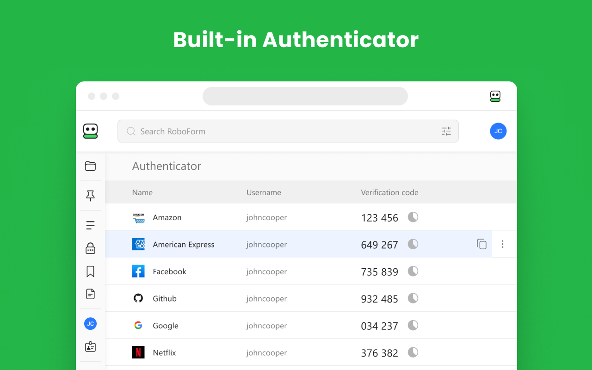Open American Express three-dot menu
Viewport: 592px width, 370px height.
click(502, 244)
